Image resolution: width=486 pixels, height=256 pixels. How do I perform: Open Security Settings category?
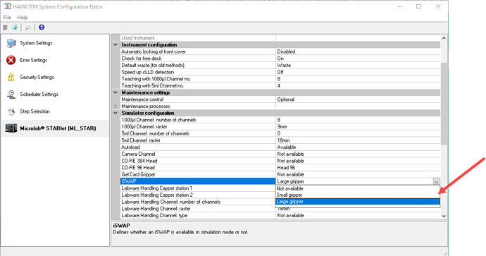[37, 78]
